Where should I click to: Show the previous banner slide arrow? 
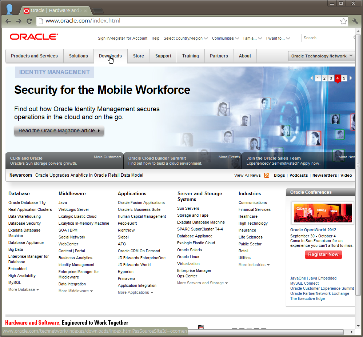tap(312, 78)
